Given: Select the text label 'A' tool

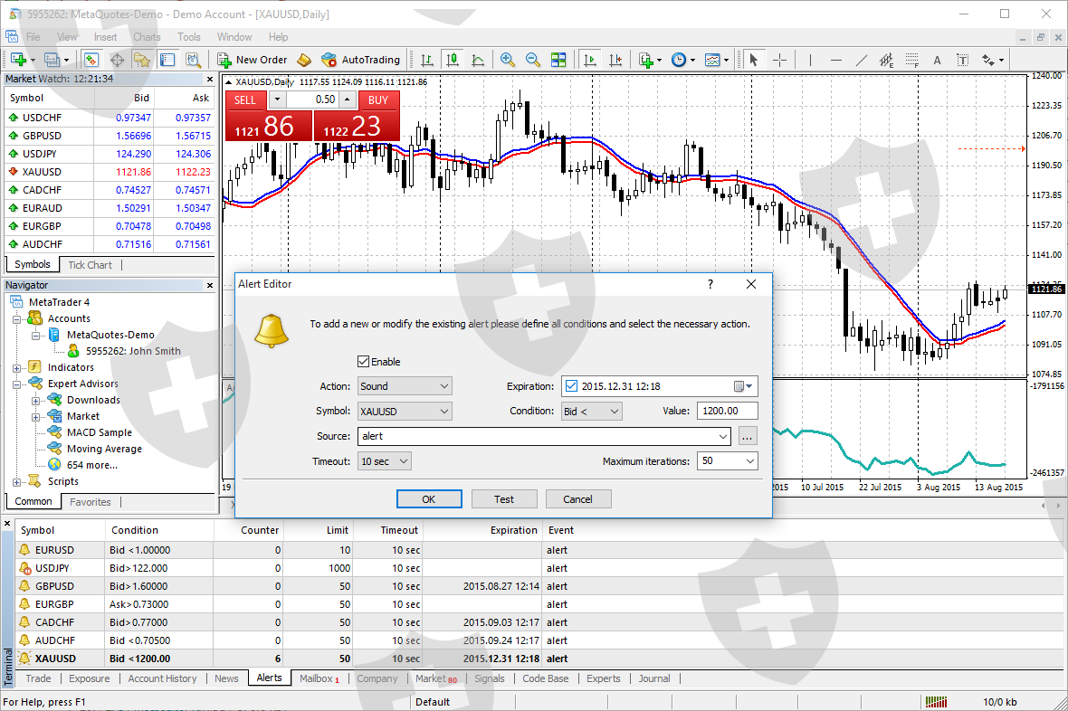Looking at the screenshot, I should [937, 61].
